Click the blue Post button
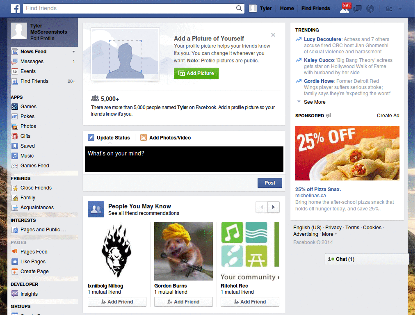This screenshot has height=315, width=420. click(x=270, y=183)
